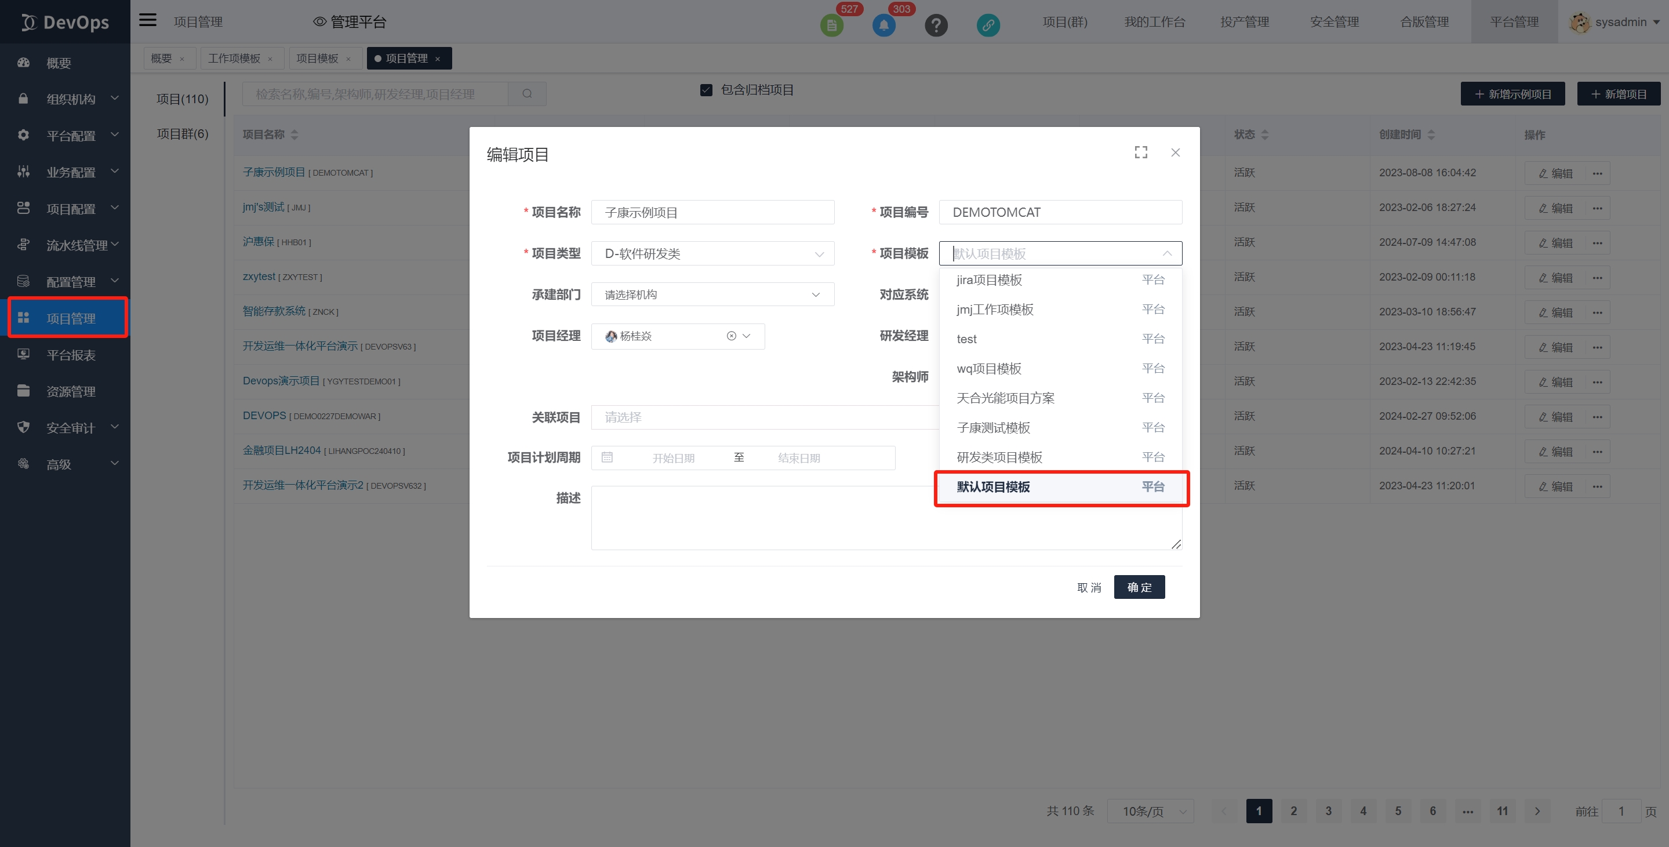Open calendar icon in 项目计划周期 field

coord(607,457)
